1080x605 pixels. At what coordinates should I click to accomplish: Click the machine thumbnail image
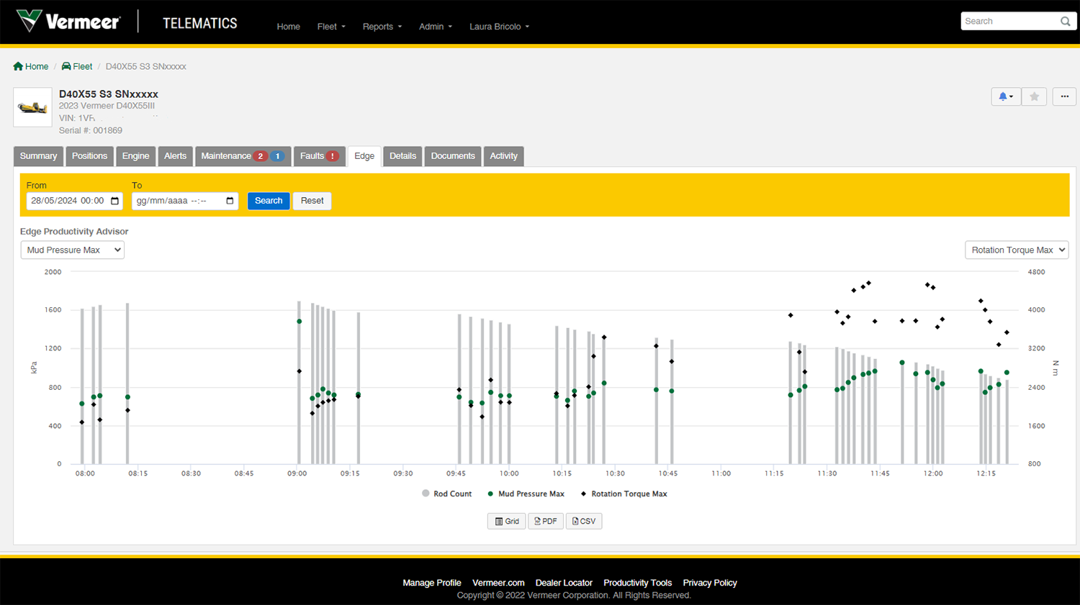pyautogui.click(x=32, y=107)
